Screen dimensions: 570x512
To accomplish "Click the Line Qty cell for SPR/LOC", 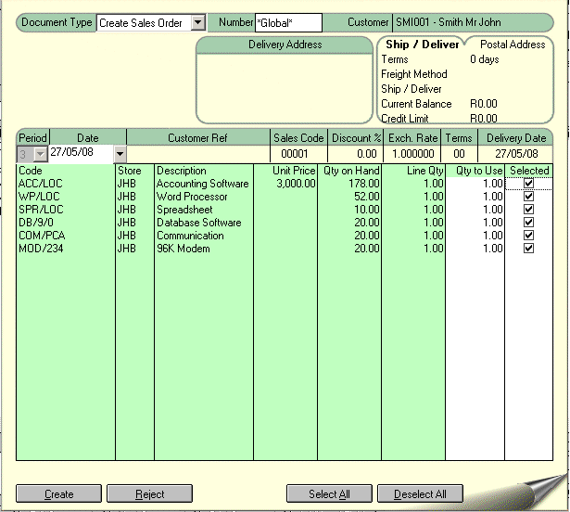I will click(x=413, y=210).
